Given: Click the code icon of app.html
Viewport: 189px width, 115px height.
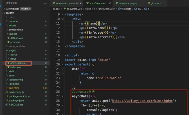Looking at the screenshot, I should click(x=7, y=88).
